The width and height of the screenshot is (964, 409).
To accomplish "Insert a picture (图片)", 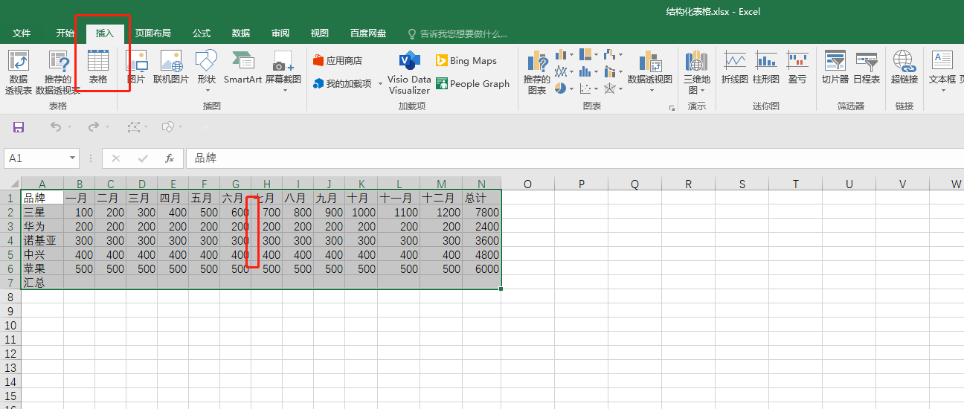I will click(x=137, y=67).
